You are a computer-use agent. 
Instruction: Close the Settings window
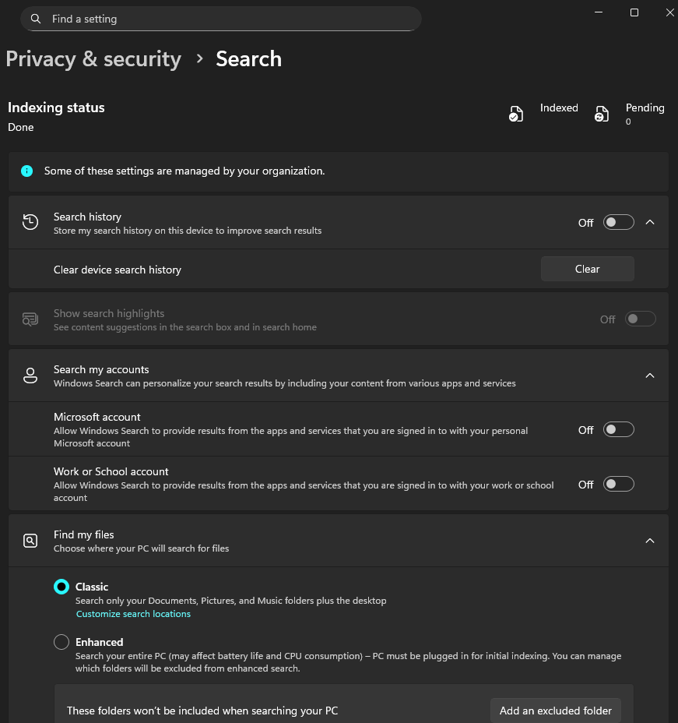pyautogui.click(x=669, y=12)
